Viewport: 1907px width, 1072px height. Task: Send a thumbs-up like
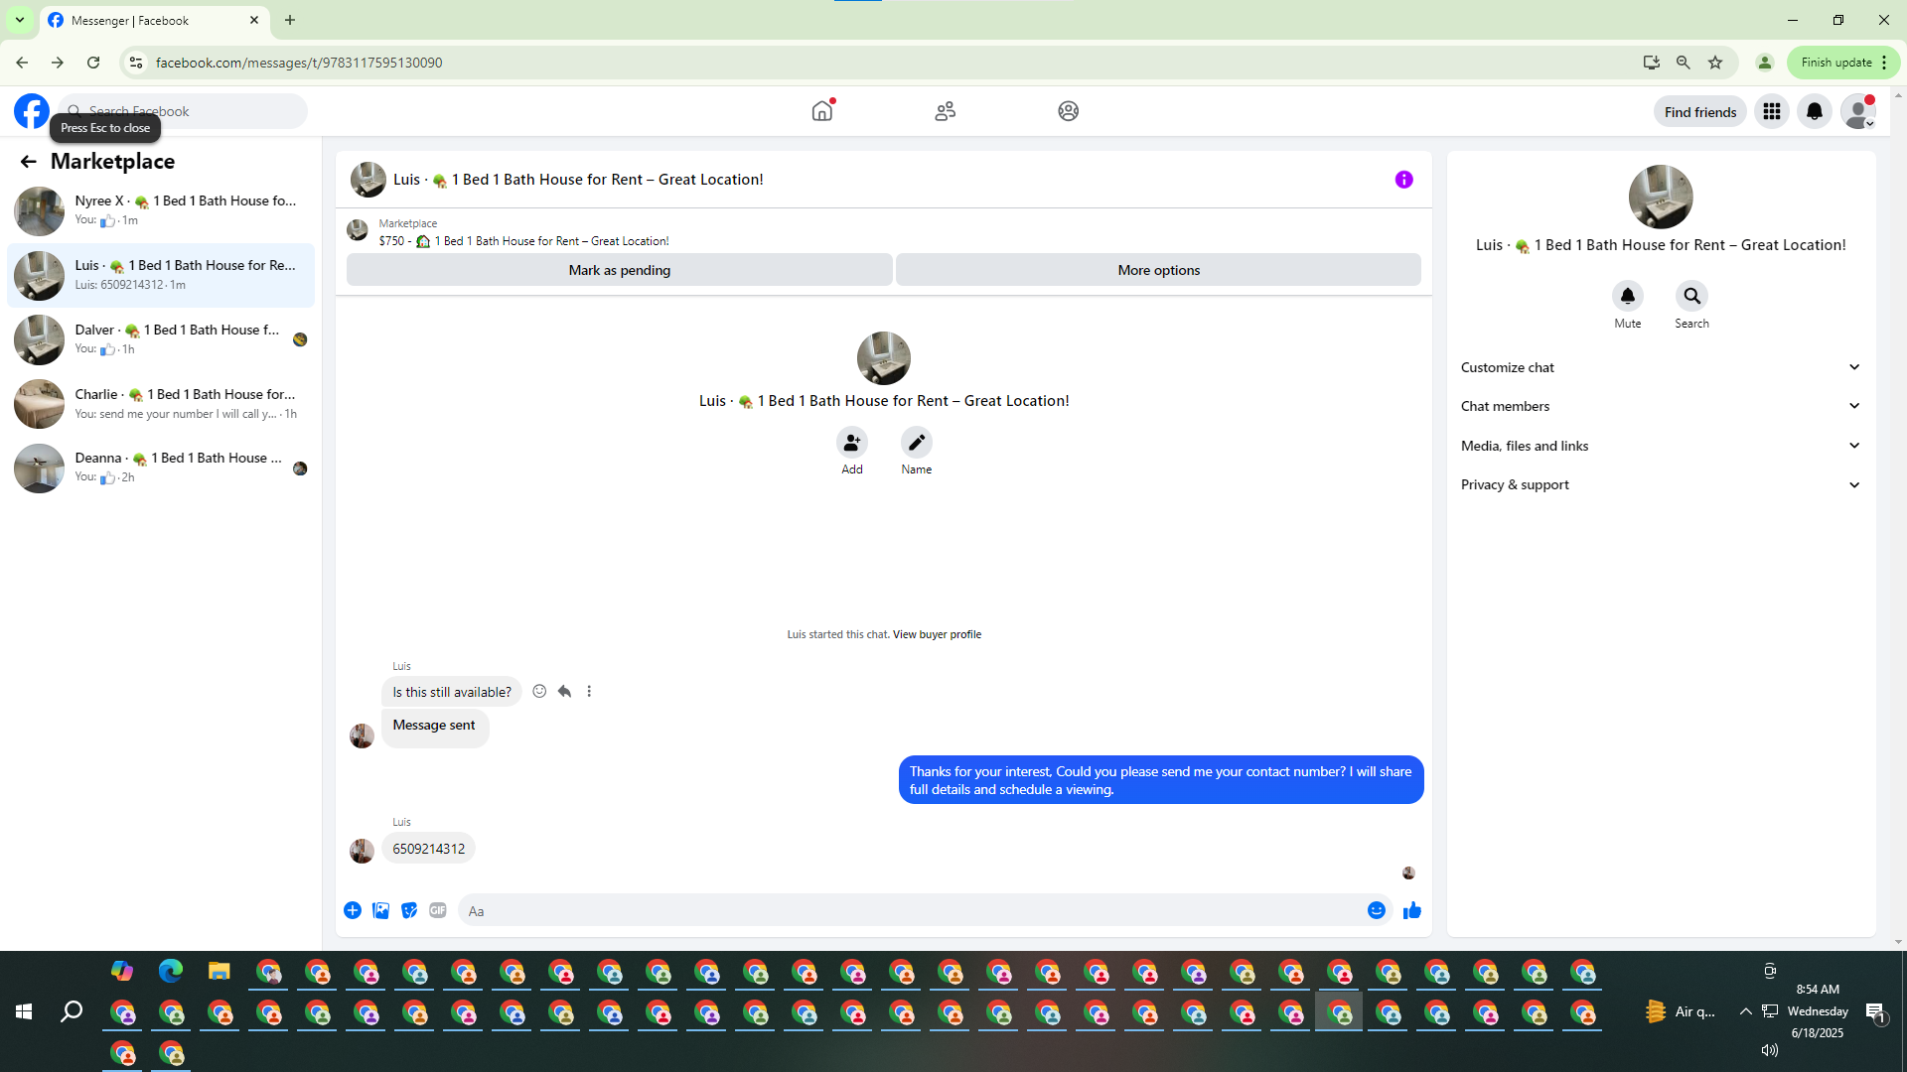[1412, 911]
